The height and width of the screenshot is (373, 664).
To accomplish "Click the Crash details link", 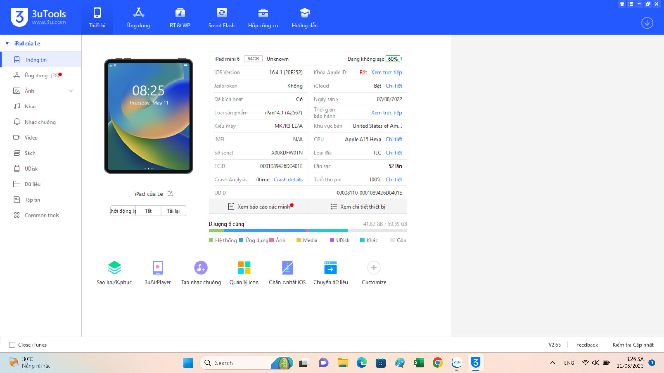I will tap(288, 180).
